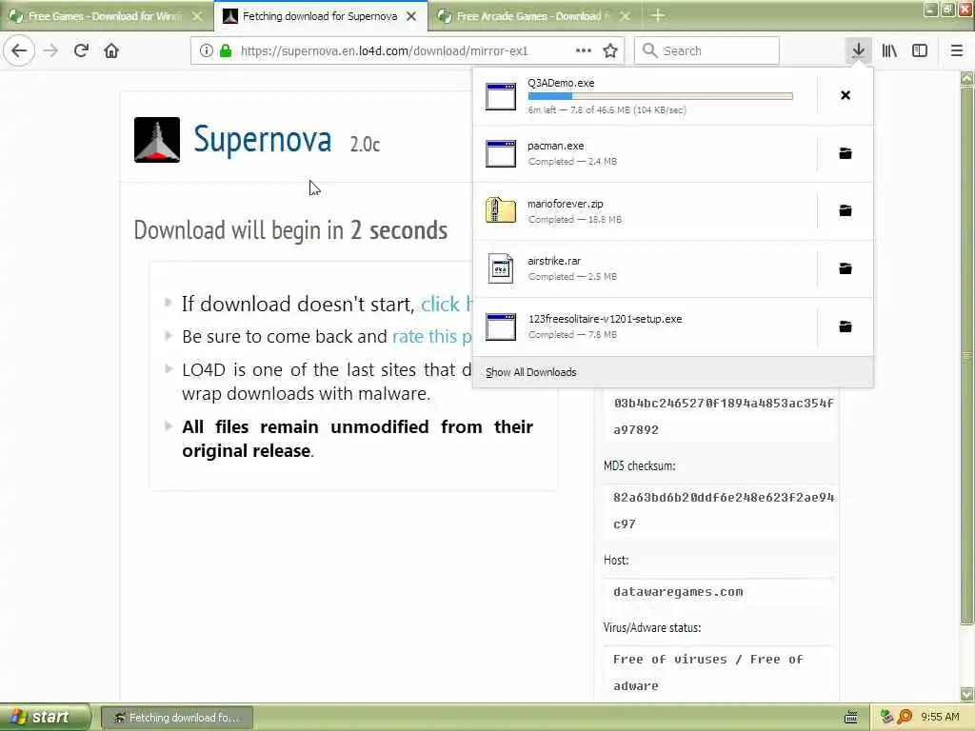Click the Show All Downloads link
This screenshot has height=731, width=975.
(x=531, y=372)
